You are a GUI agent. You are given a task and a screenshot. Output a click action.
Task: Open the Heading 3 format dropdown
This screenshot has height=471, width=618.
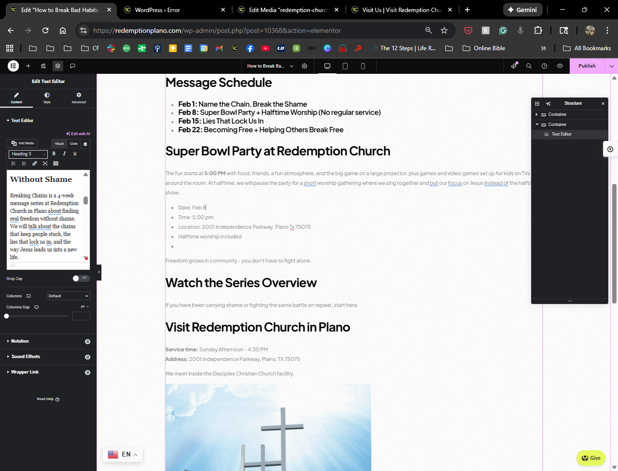(28, 154)
